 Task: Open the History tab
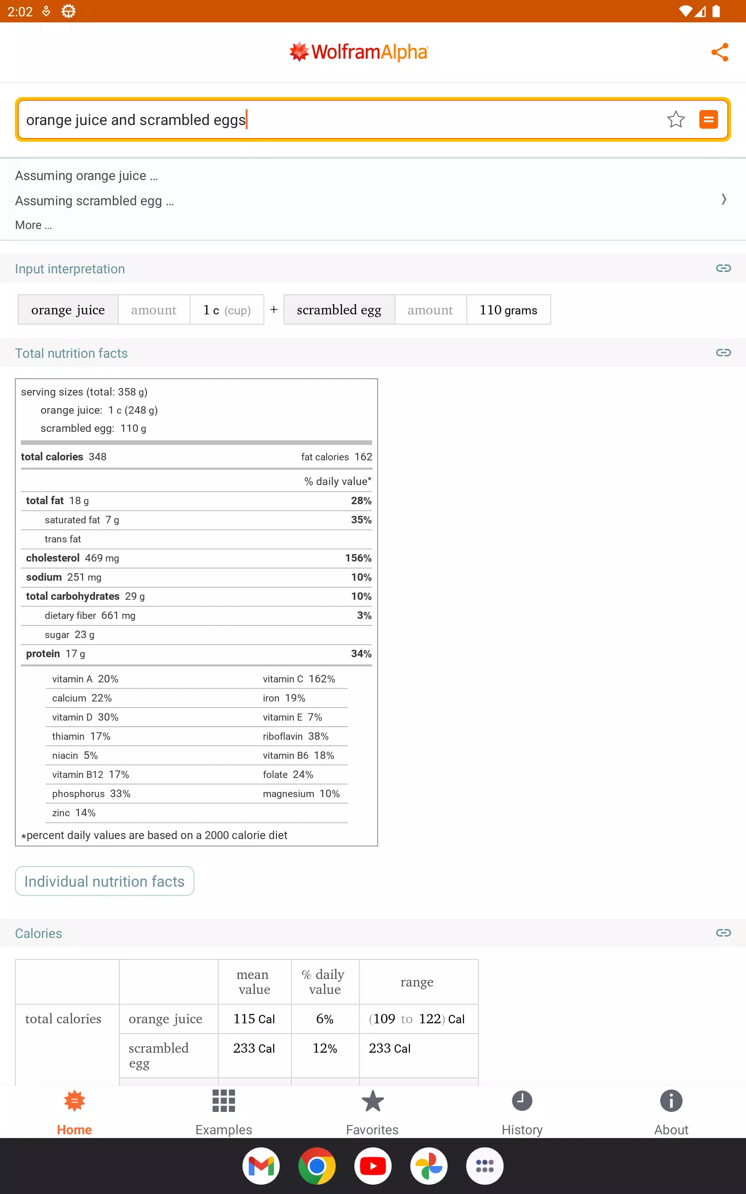522,1113
